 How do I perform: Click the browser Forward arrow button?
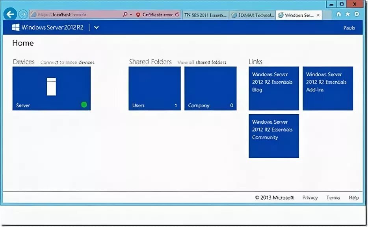pyautogui.click(x=23, y=15)
